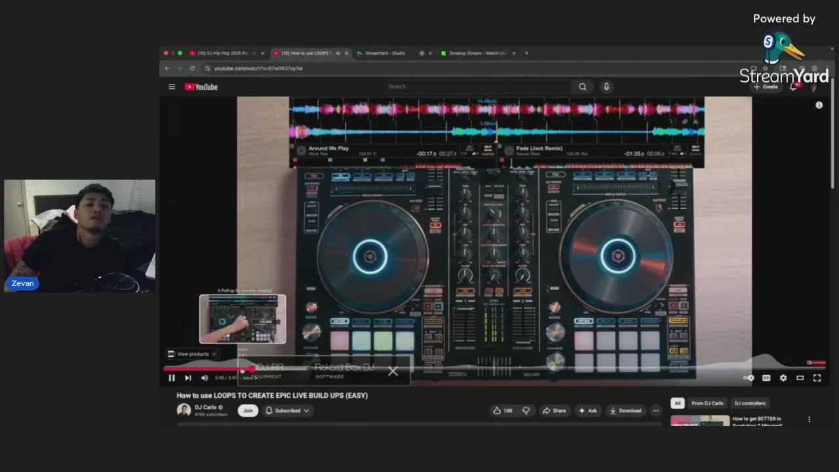839x472 pixels.
Task: Click the browser back arrow
Action: (x=167, y=68)
